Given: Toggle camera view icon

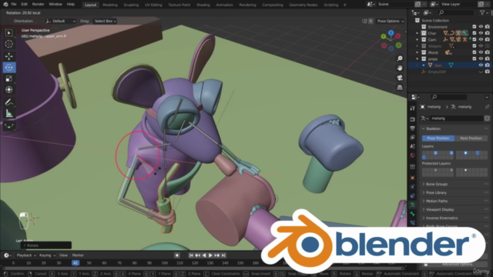Looking at the screenshot, I should pos(400,78).
